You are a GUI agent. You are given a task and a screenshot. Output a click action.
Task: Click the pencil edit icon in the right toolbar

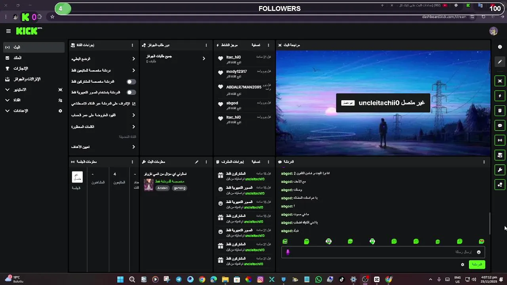click(x=500, y=62)
